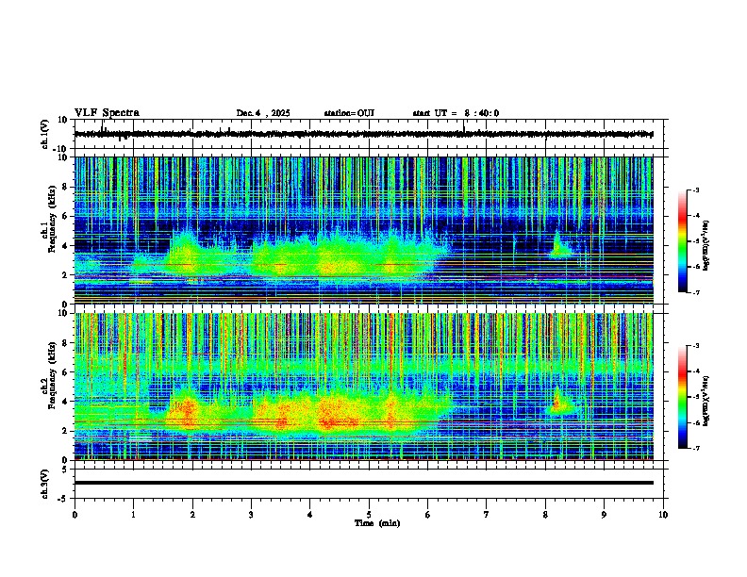This screenshot has width=747, height=577.
Task: Click the "6" kHz tick of ch.1 spectrogram
Action: [66, 216]
